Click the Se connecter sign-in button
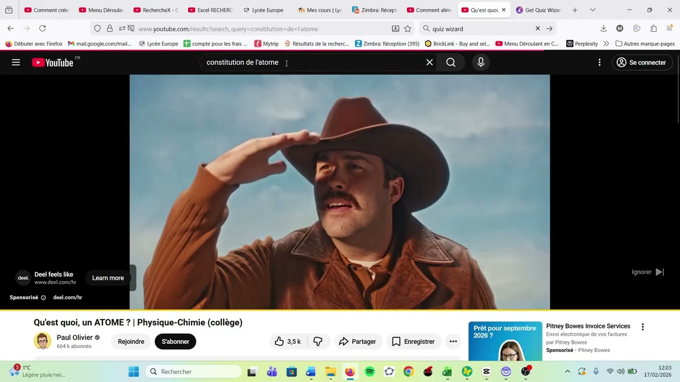The height and width of the screenshot is (382, 680). point(642,63)
